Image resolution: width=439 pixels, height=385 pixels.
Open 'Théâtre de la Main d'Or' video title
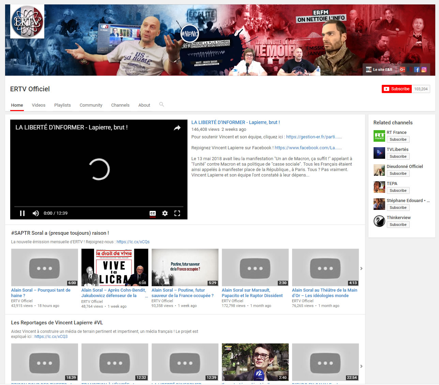coord(324,293)
